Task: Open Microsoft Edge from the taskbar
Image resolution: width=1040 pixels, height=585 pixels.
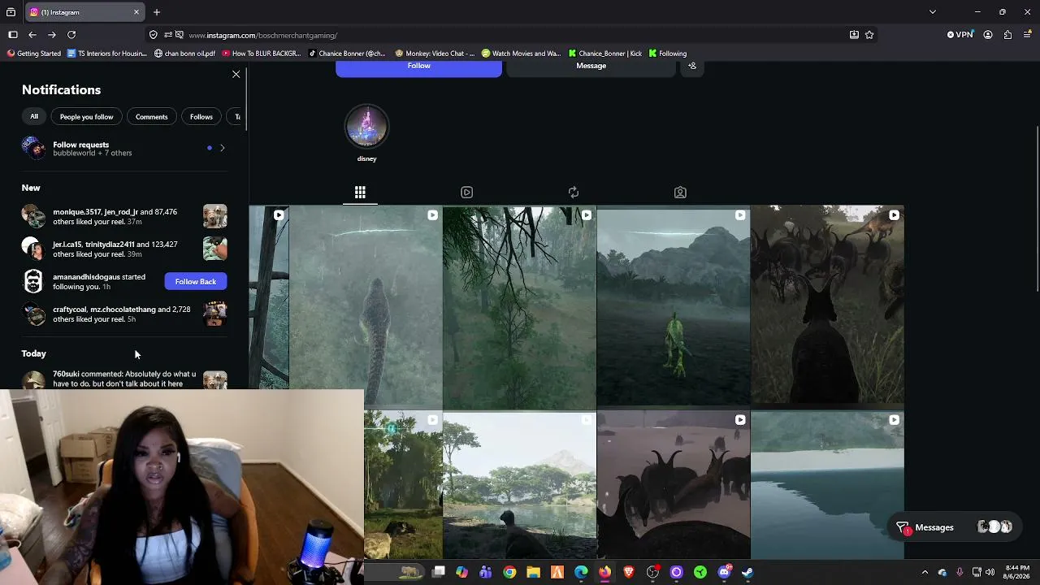Action: point(581,573)
